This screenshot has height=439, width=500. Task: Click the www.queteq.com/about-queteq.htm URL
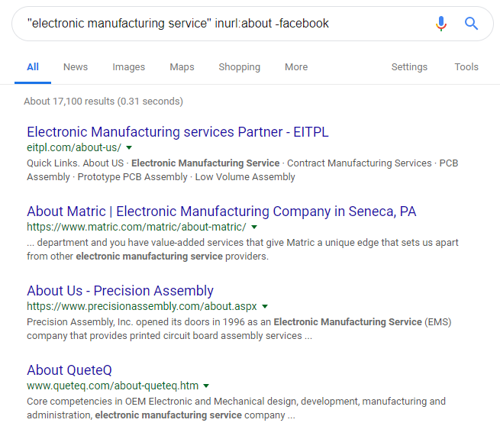click(x=112, y=386)
